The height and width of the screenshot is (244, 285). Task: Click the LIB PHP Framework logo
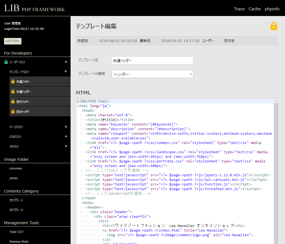[34, 8]
